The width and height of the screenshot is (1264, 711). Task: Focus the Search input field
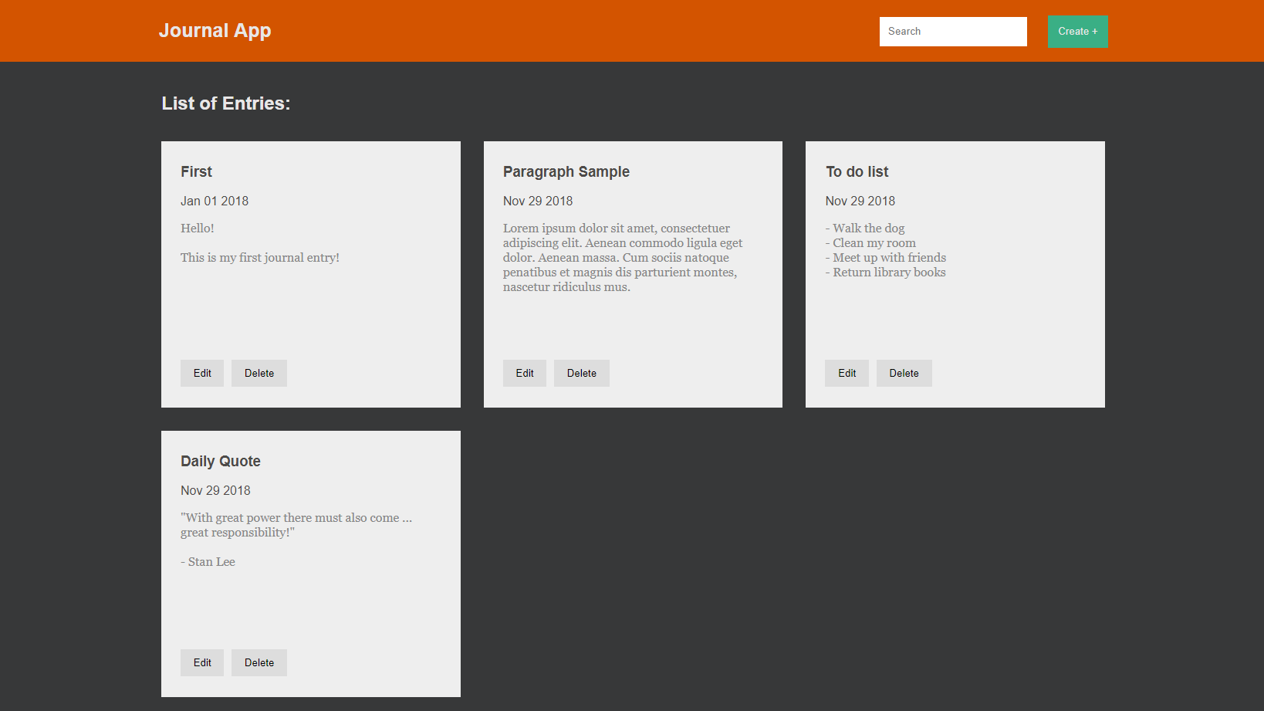(x=952, y=32)
